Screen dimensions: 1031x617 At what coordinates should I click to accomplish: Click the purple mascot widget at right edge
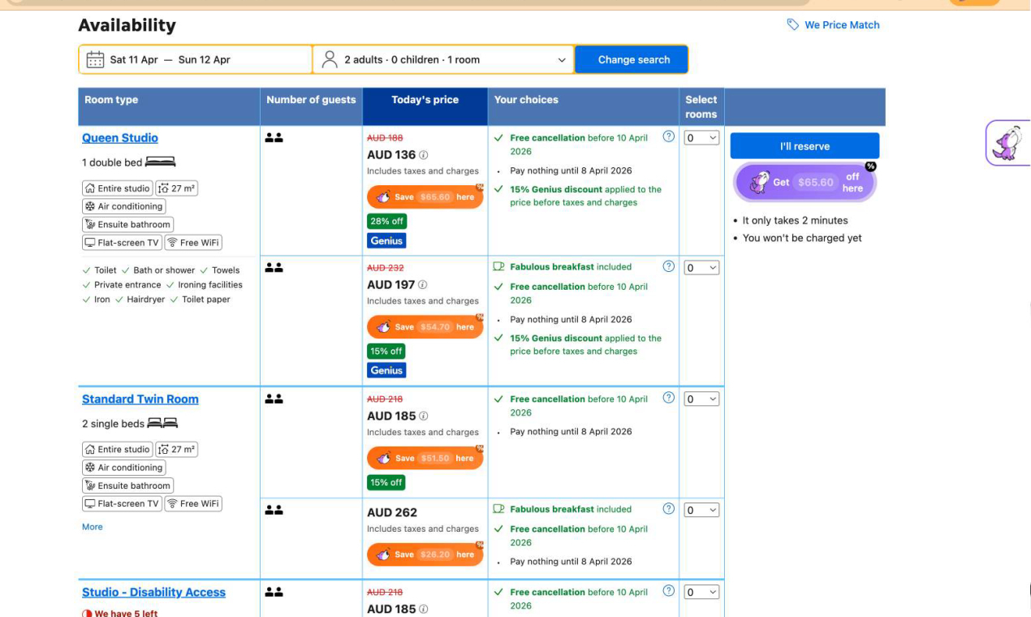1008,144
